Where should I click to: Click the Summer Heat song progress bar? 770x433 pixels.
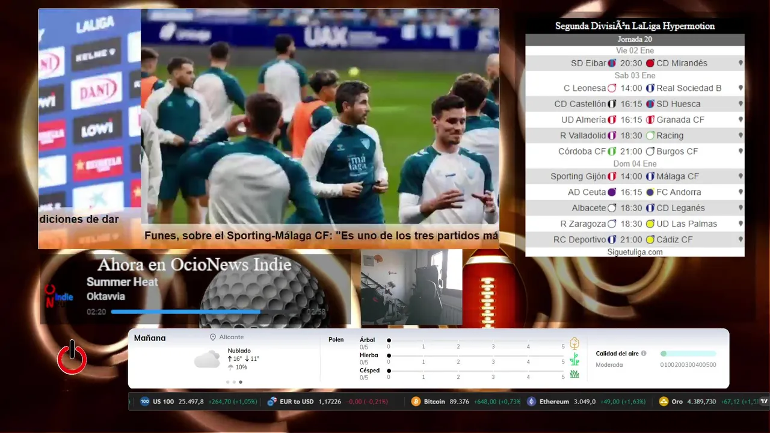coord(207,312)
